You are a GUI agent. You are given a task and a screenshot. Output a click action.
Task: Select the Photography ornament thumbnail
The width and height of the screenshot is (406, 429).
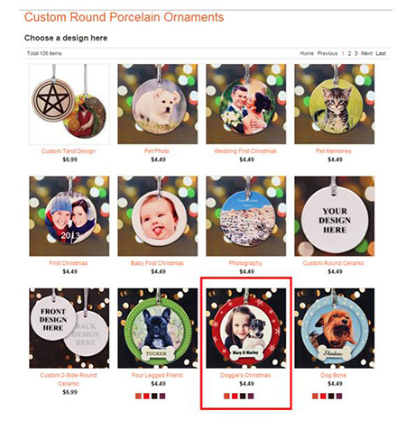coord(246,216)
